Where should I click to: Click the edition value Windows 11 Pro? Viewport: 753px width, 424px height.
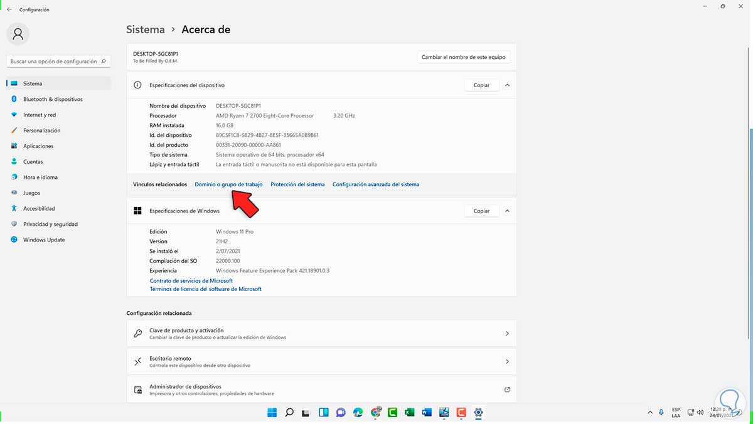point(235,231)
